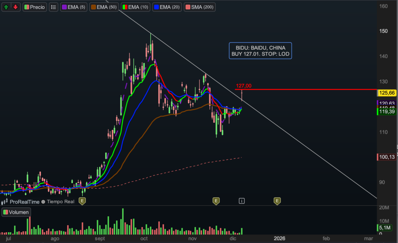Select the BIDU buy annotation text box
Screen dimensions: 398x243
[x=260, y=51]
